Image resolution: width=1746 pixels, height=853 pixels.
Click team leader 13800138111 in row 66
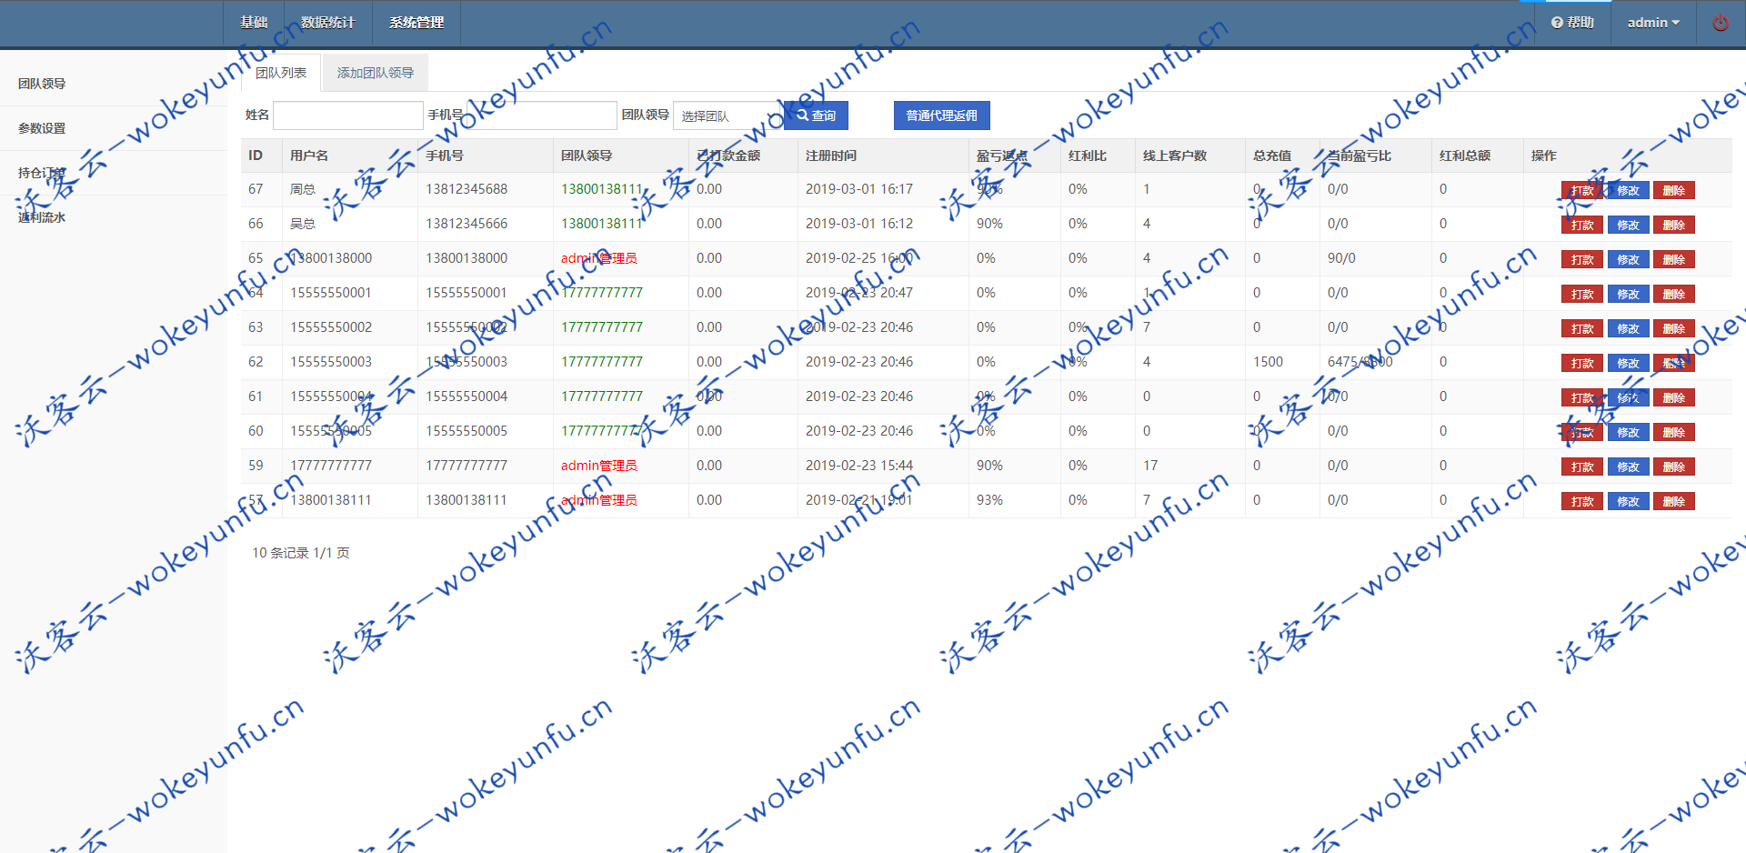pos(602,224)
